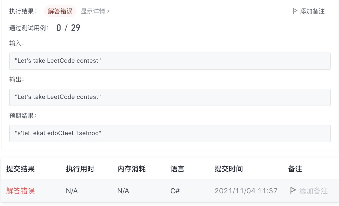Click the 执行用时 table header
Image resolution: width=339 pixels, height=206 pixels.
point(80,169)
